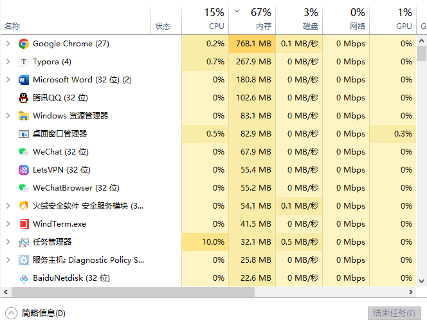Screen dimensions: 427x329
Task: Sort by the 名称 column header
Action: [x=75, y=21]
